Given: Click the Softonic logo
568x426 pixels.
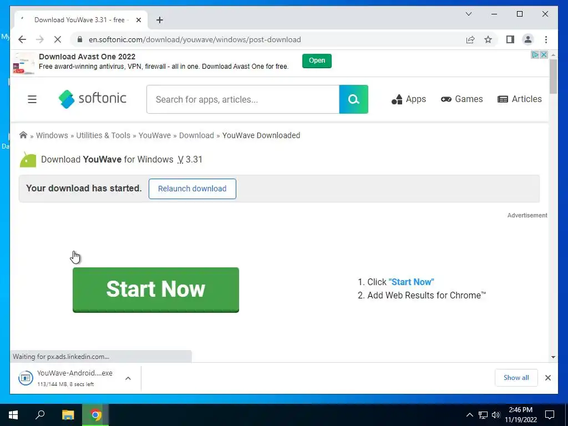Looking at the screenshot, I should 93,99.
